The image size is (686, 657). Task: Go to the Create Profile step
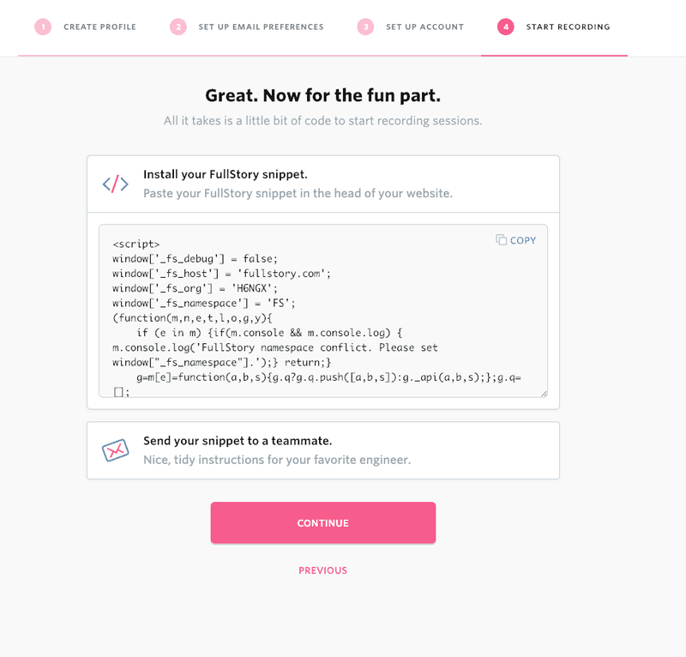pos(99,27)
